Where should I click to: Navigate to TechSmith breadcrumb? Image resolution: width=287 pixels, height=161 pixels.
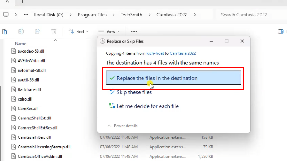[131, 15]
